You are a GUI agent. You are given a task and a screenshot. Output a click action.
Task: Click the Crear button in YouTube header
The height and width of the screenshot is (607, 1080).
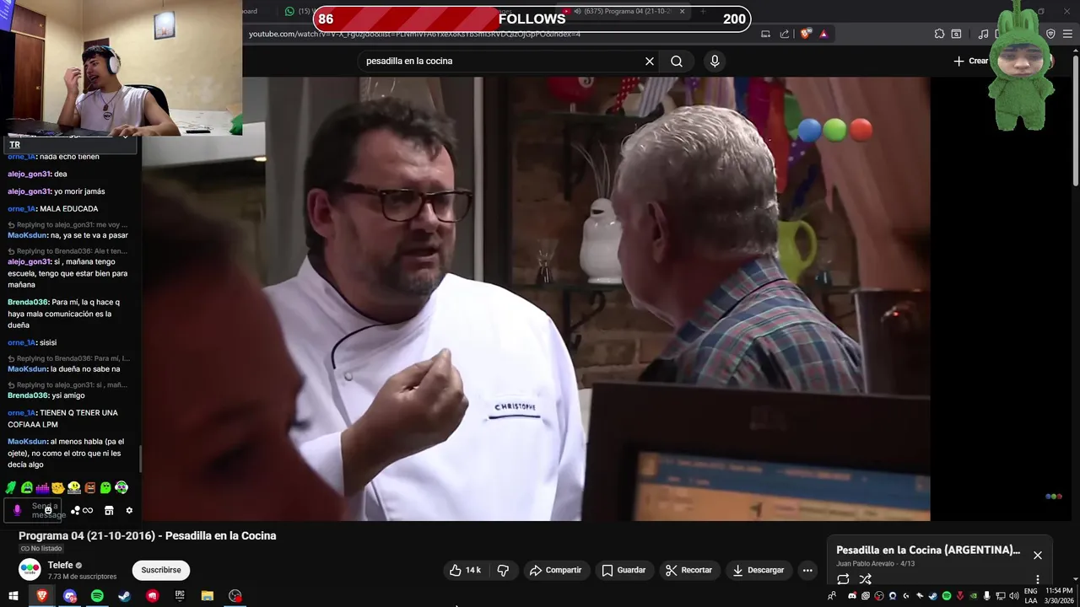tap(971, 61)
